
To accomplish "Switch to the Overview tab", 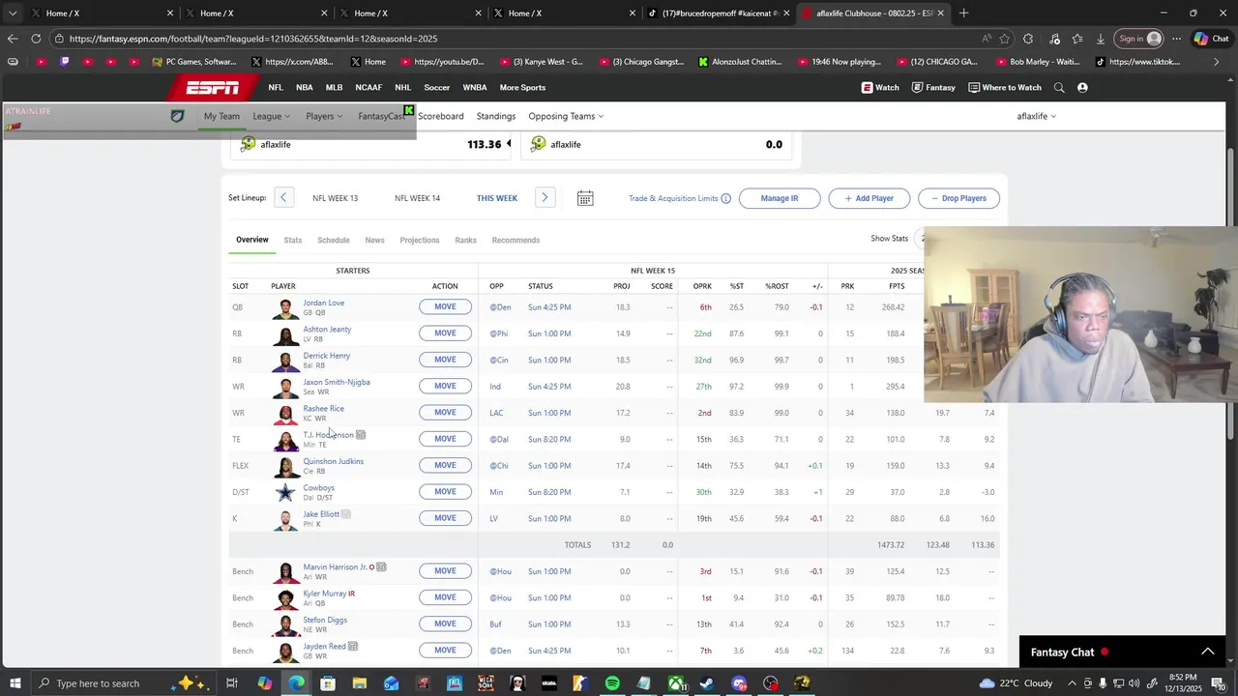I will point(252,240).
